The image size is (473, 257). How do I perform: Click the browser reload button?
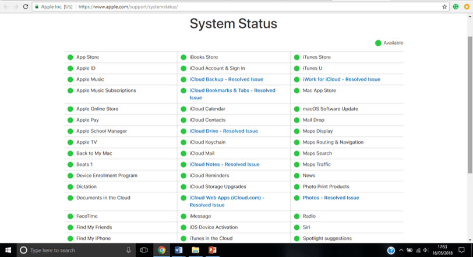26,6
